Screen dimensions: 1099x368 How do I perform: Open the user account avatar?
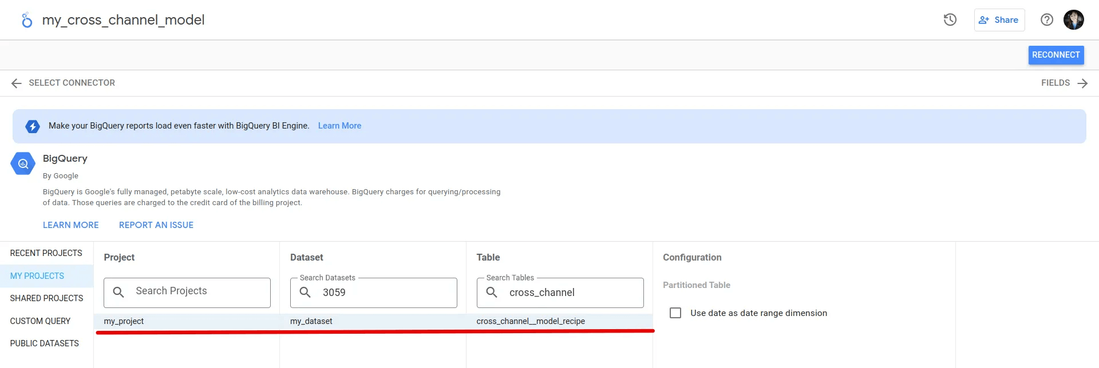coord(1074,20)
